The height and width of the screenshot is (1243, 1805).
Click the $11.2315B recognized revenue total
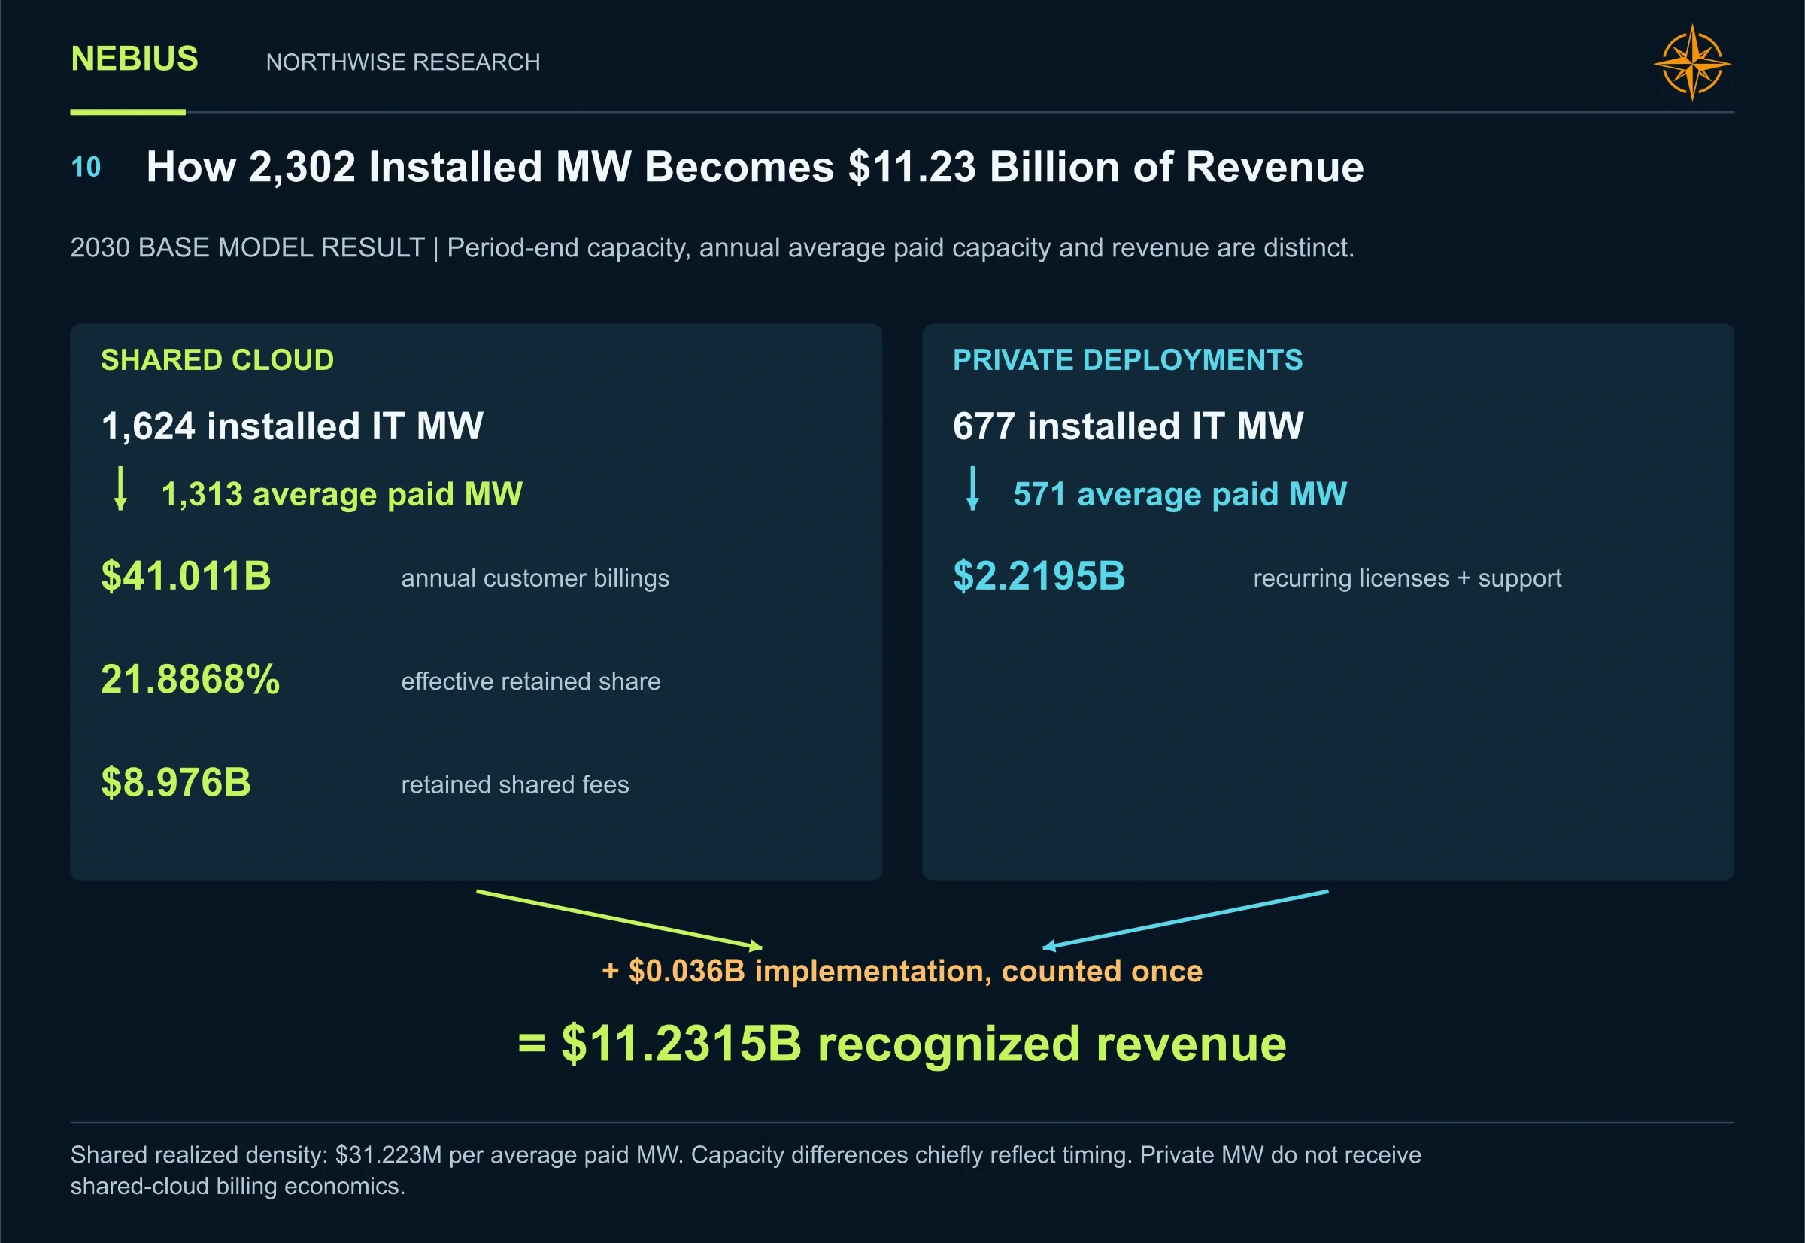pyautogui.click(x=902, y=1044)
